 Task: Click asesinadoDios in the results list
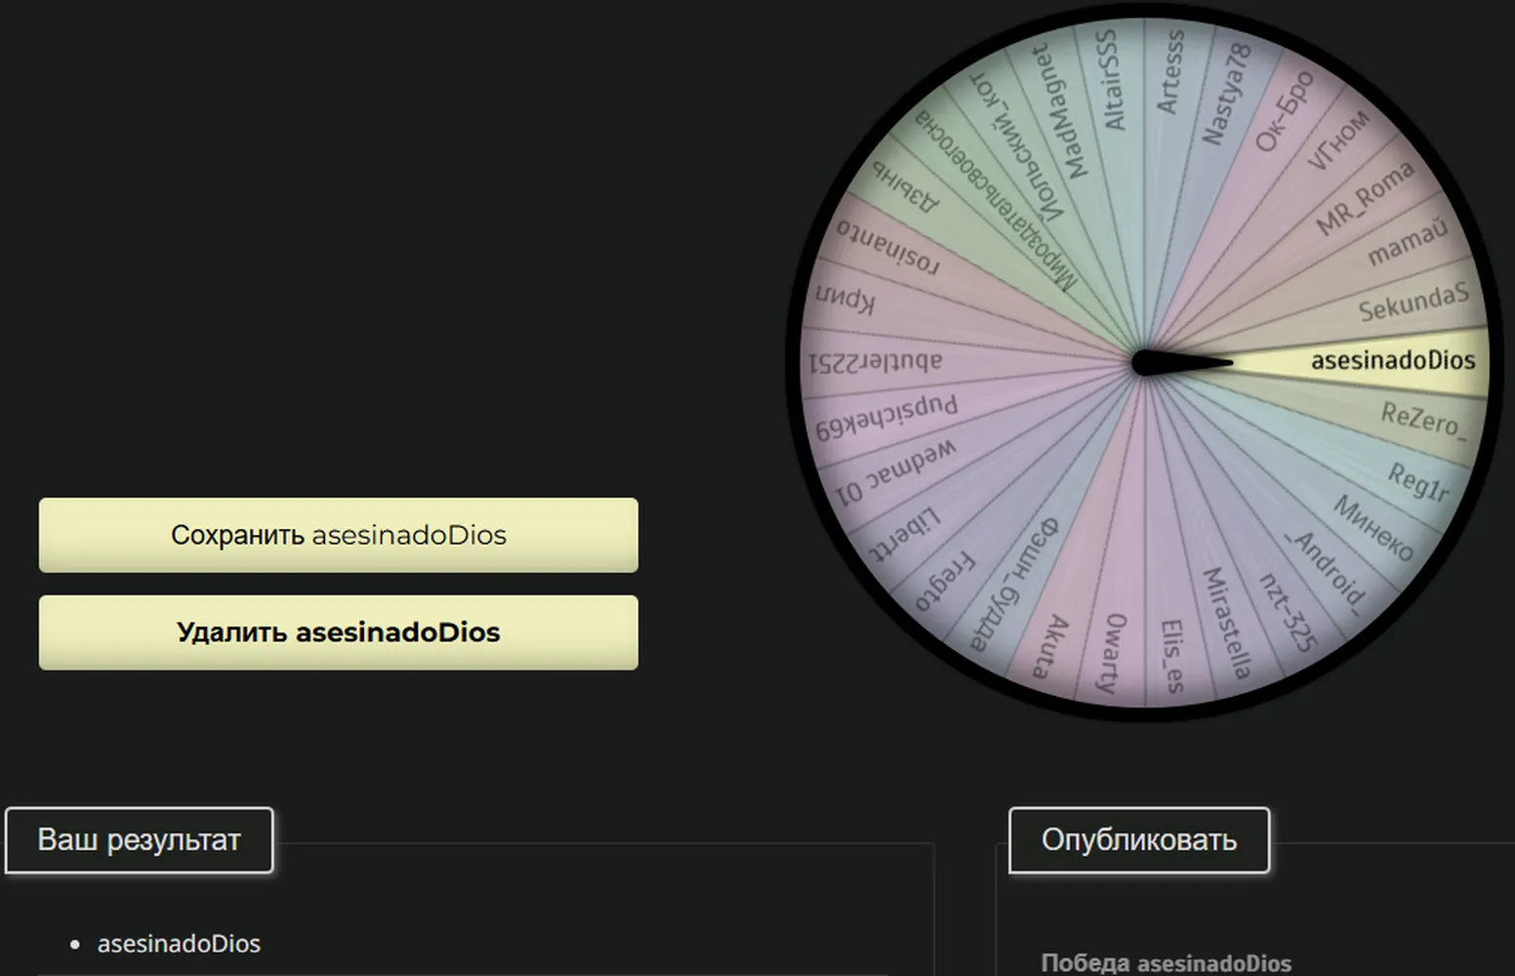tap(179, 944)
